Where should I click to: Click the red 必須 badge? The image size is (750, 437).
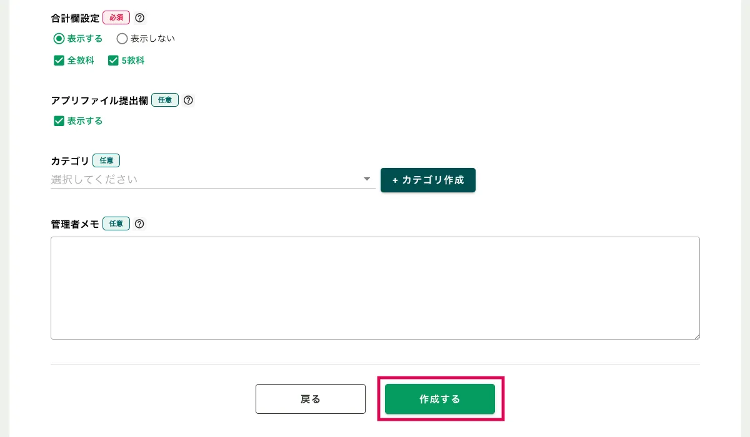(116, 18)
